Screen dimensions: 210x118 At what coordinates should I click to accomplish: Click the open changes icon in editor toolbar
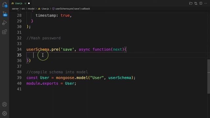pyautogui.click(x=191, y=3)
